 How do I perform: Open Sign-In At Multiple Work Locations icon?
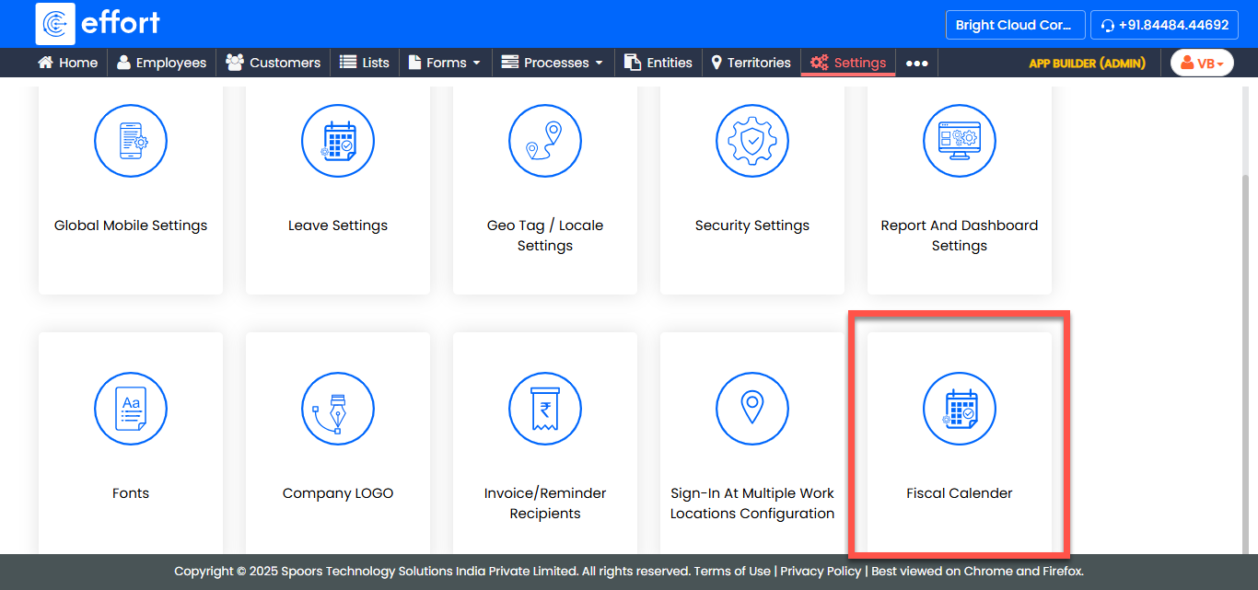[752, 409]
